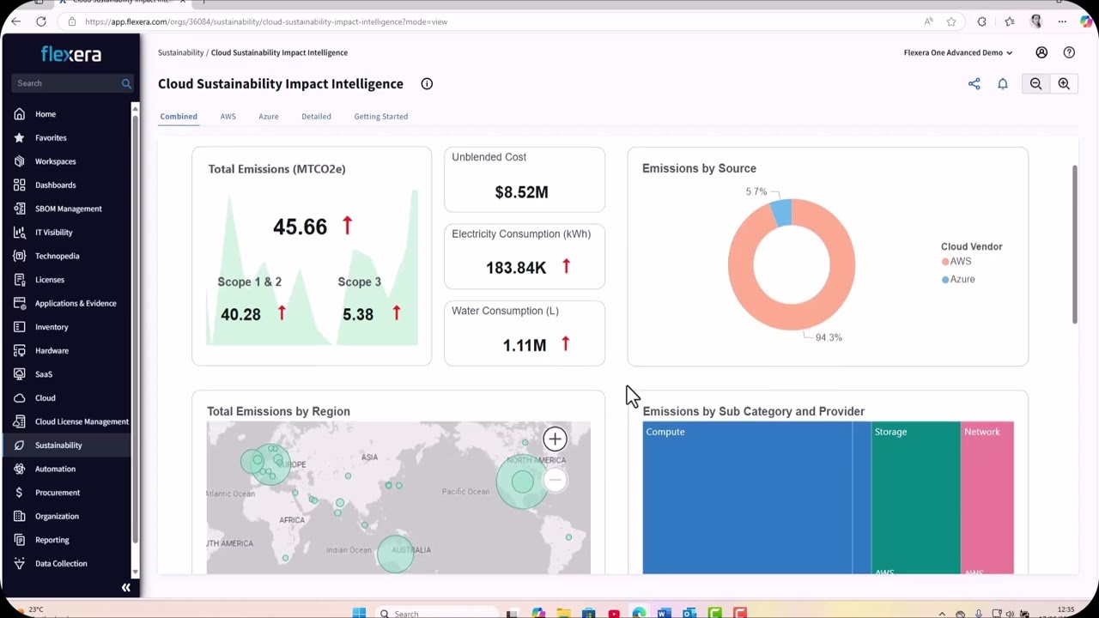Open Favorites star icon

[19, 137]
